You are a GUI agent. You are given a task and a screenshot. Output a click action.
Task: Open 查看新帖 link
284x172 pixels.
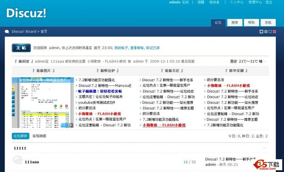click(x=137, y=48)
